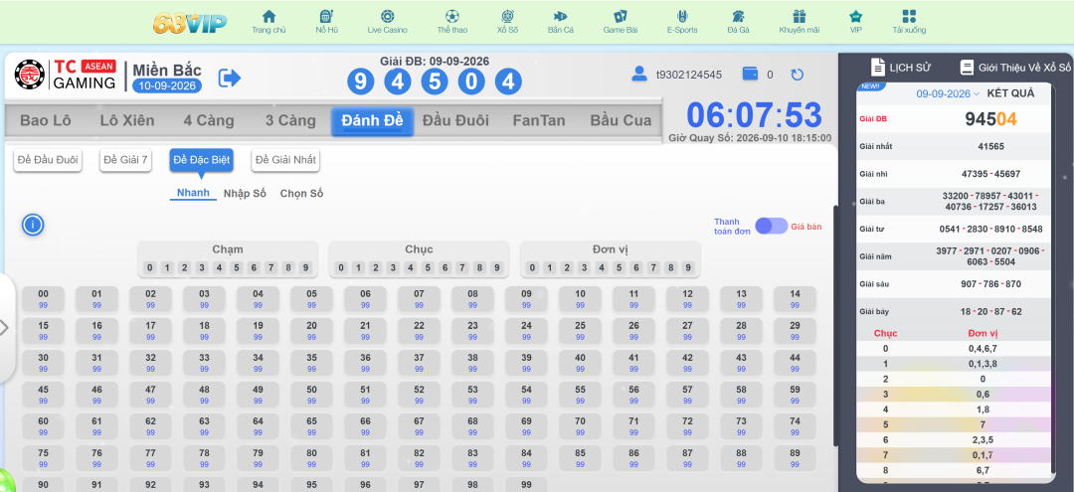The width and height of the screenshot is (1074, 492).
Task: Click the blue exit arrow icon
Action: [230, 78]
